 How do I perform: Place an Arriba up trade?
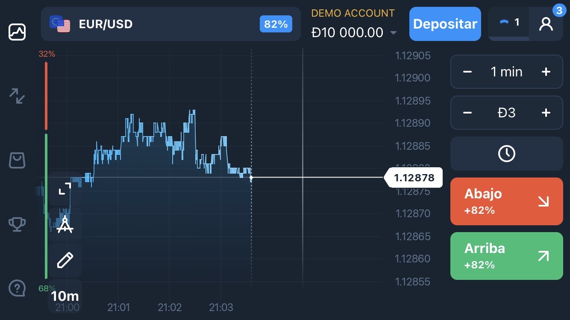pos(507,256)
